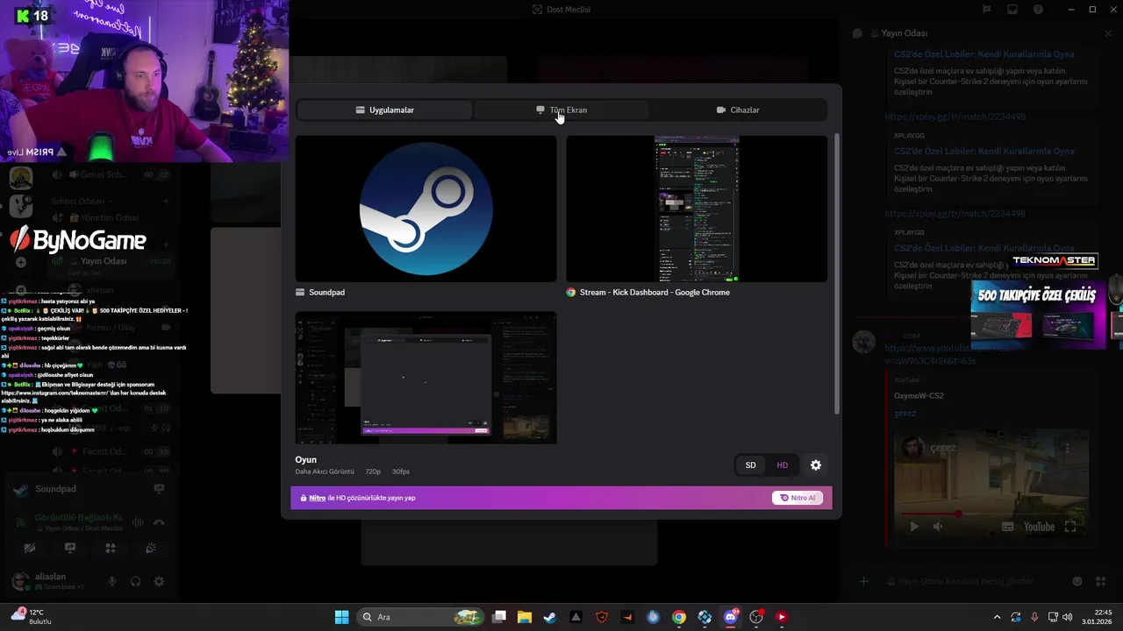Open Task View from the taskbar
Screen dimensions: 1123x631
point(499,617)
